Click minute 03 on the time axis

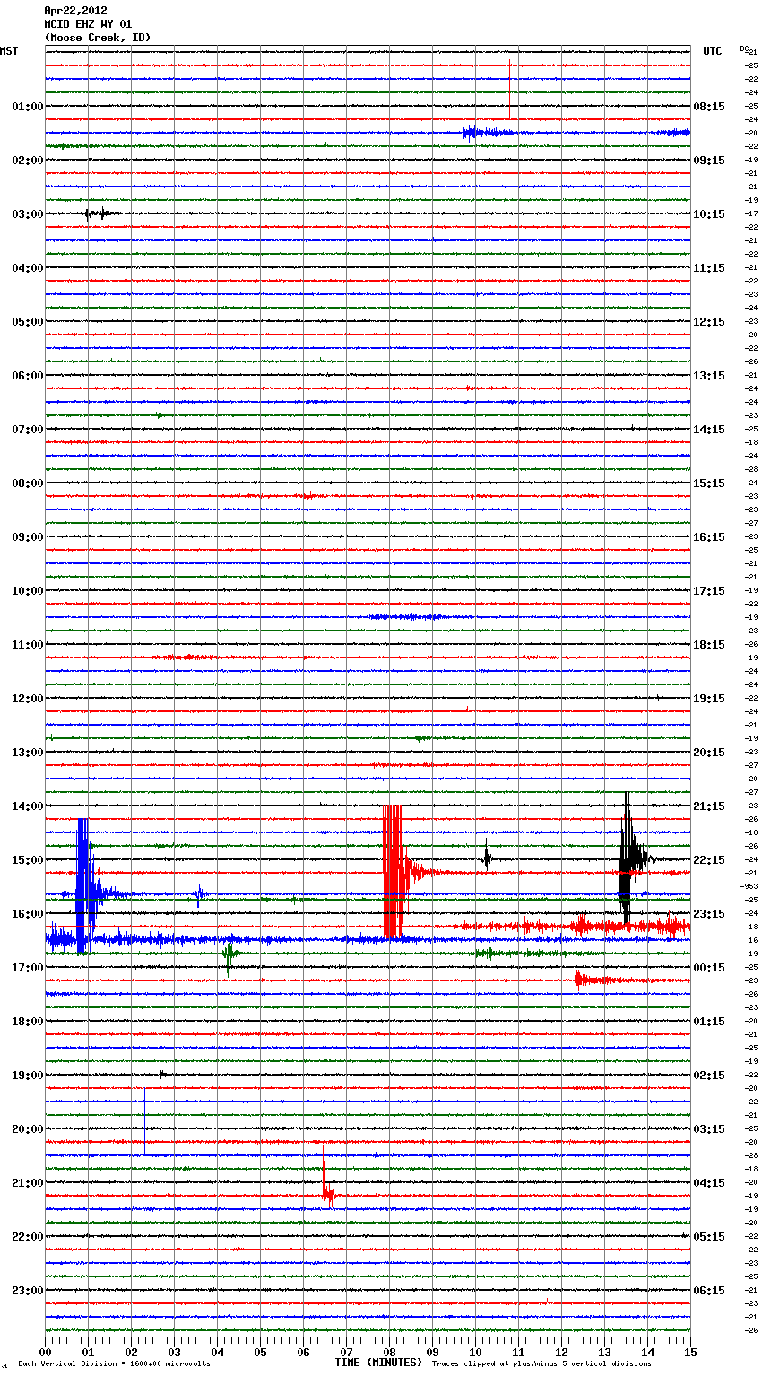point(175,1352)
